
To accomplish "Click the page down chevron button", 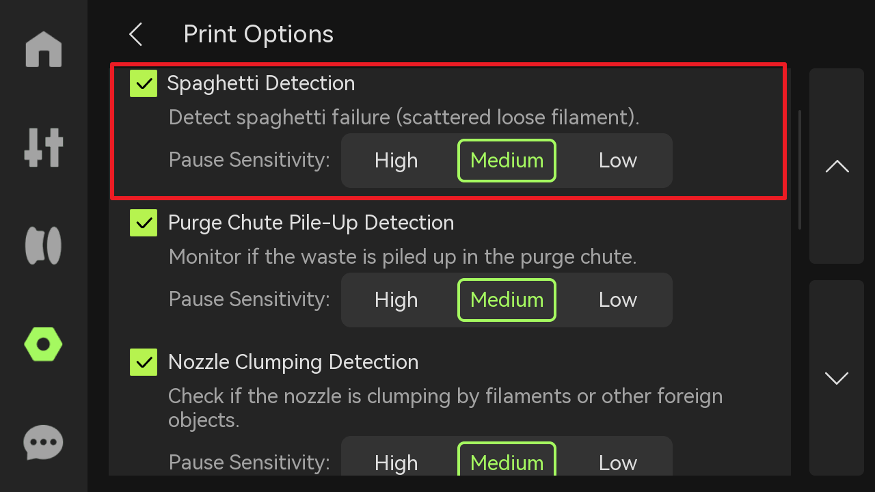I will pyautogui.click(x=837, y=378).
